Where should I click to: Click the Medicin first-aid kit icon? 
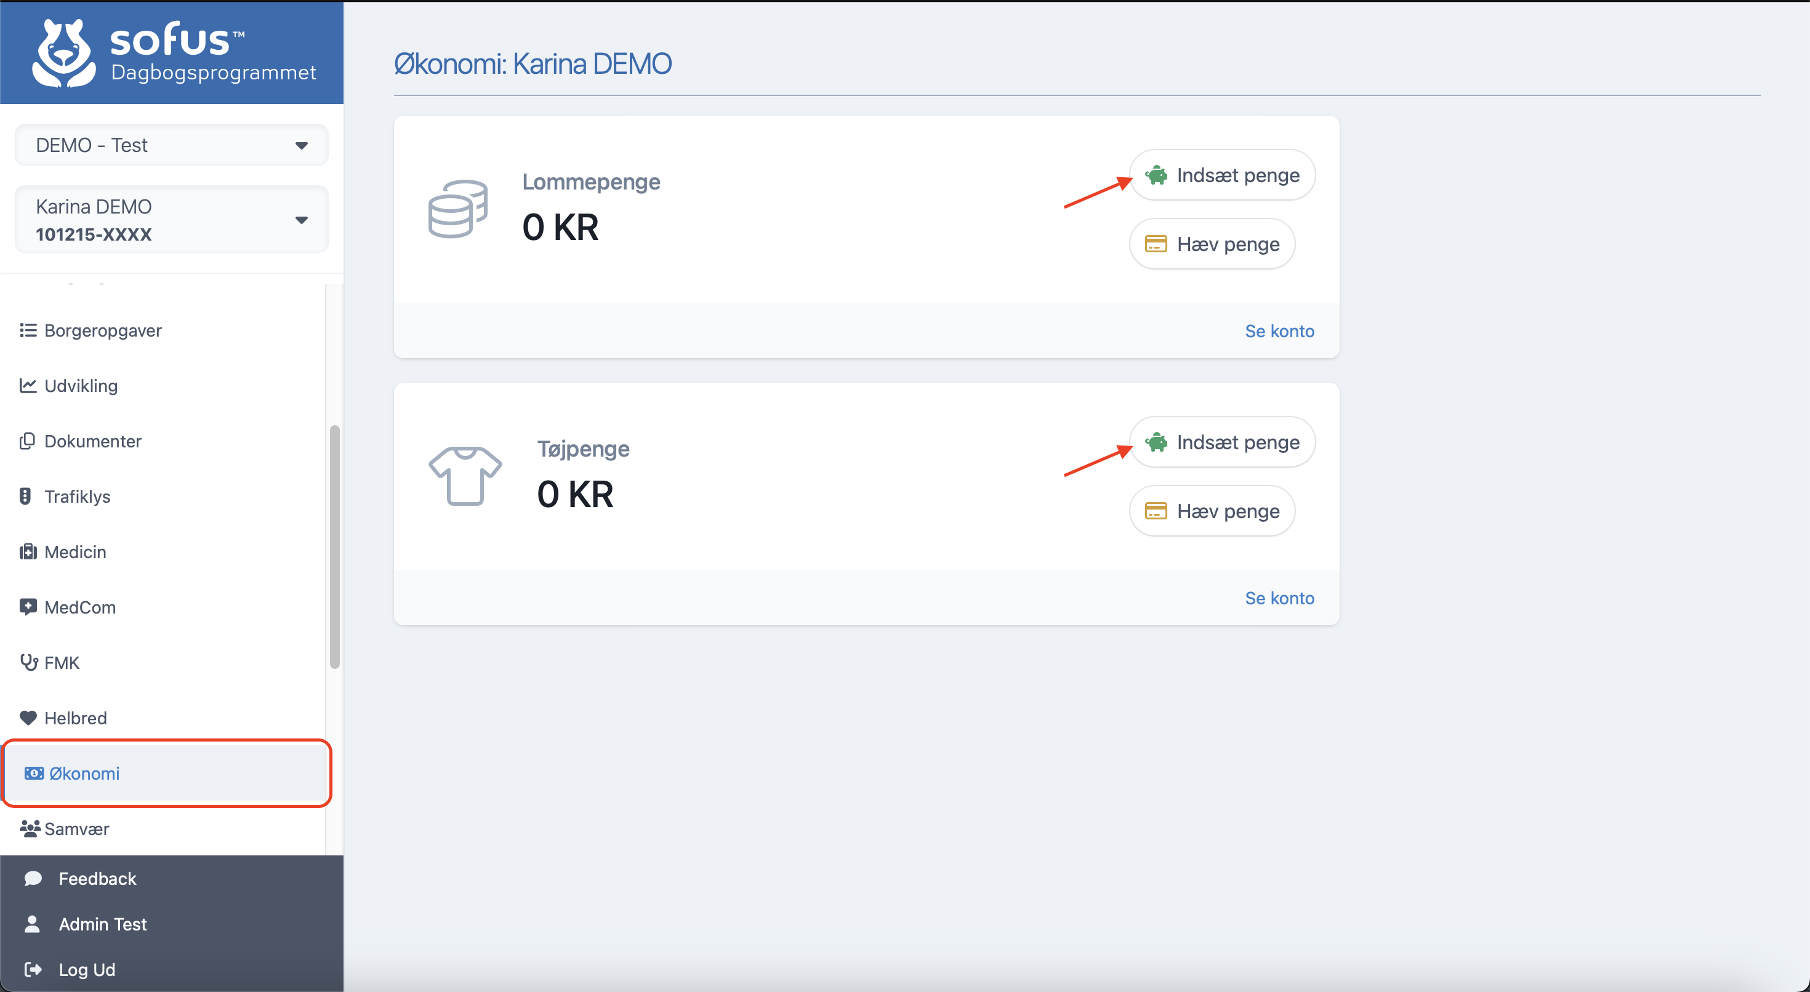(x=28, y=551)
